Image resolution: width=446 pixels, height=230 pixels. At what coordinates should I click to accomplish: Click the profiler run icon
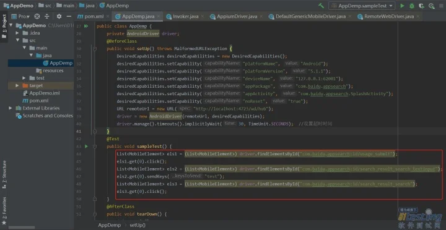(x=432, y=6)
